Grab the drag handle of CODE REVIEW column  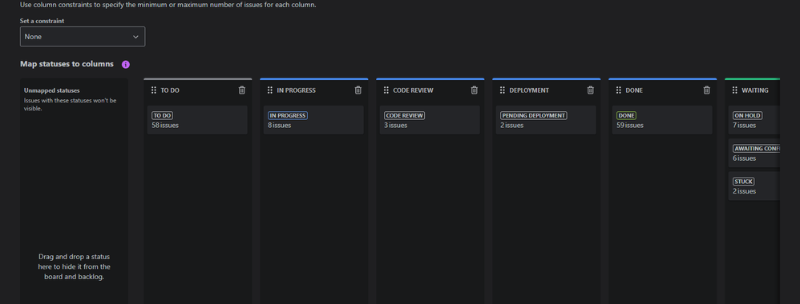click(386, 90)
